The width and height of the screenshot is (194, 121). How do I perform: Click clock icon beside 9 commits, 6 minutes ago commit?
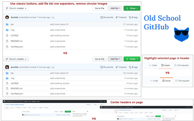102,67
